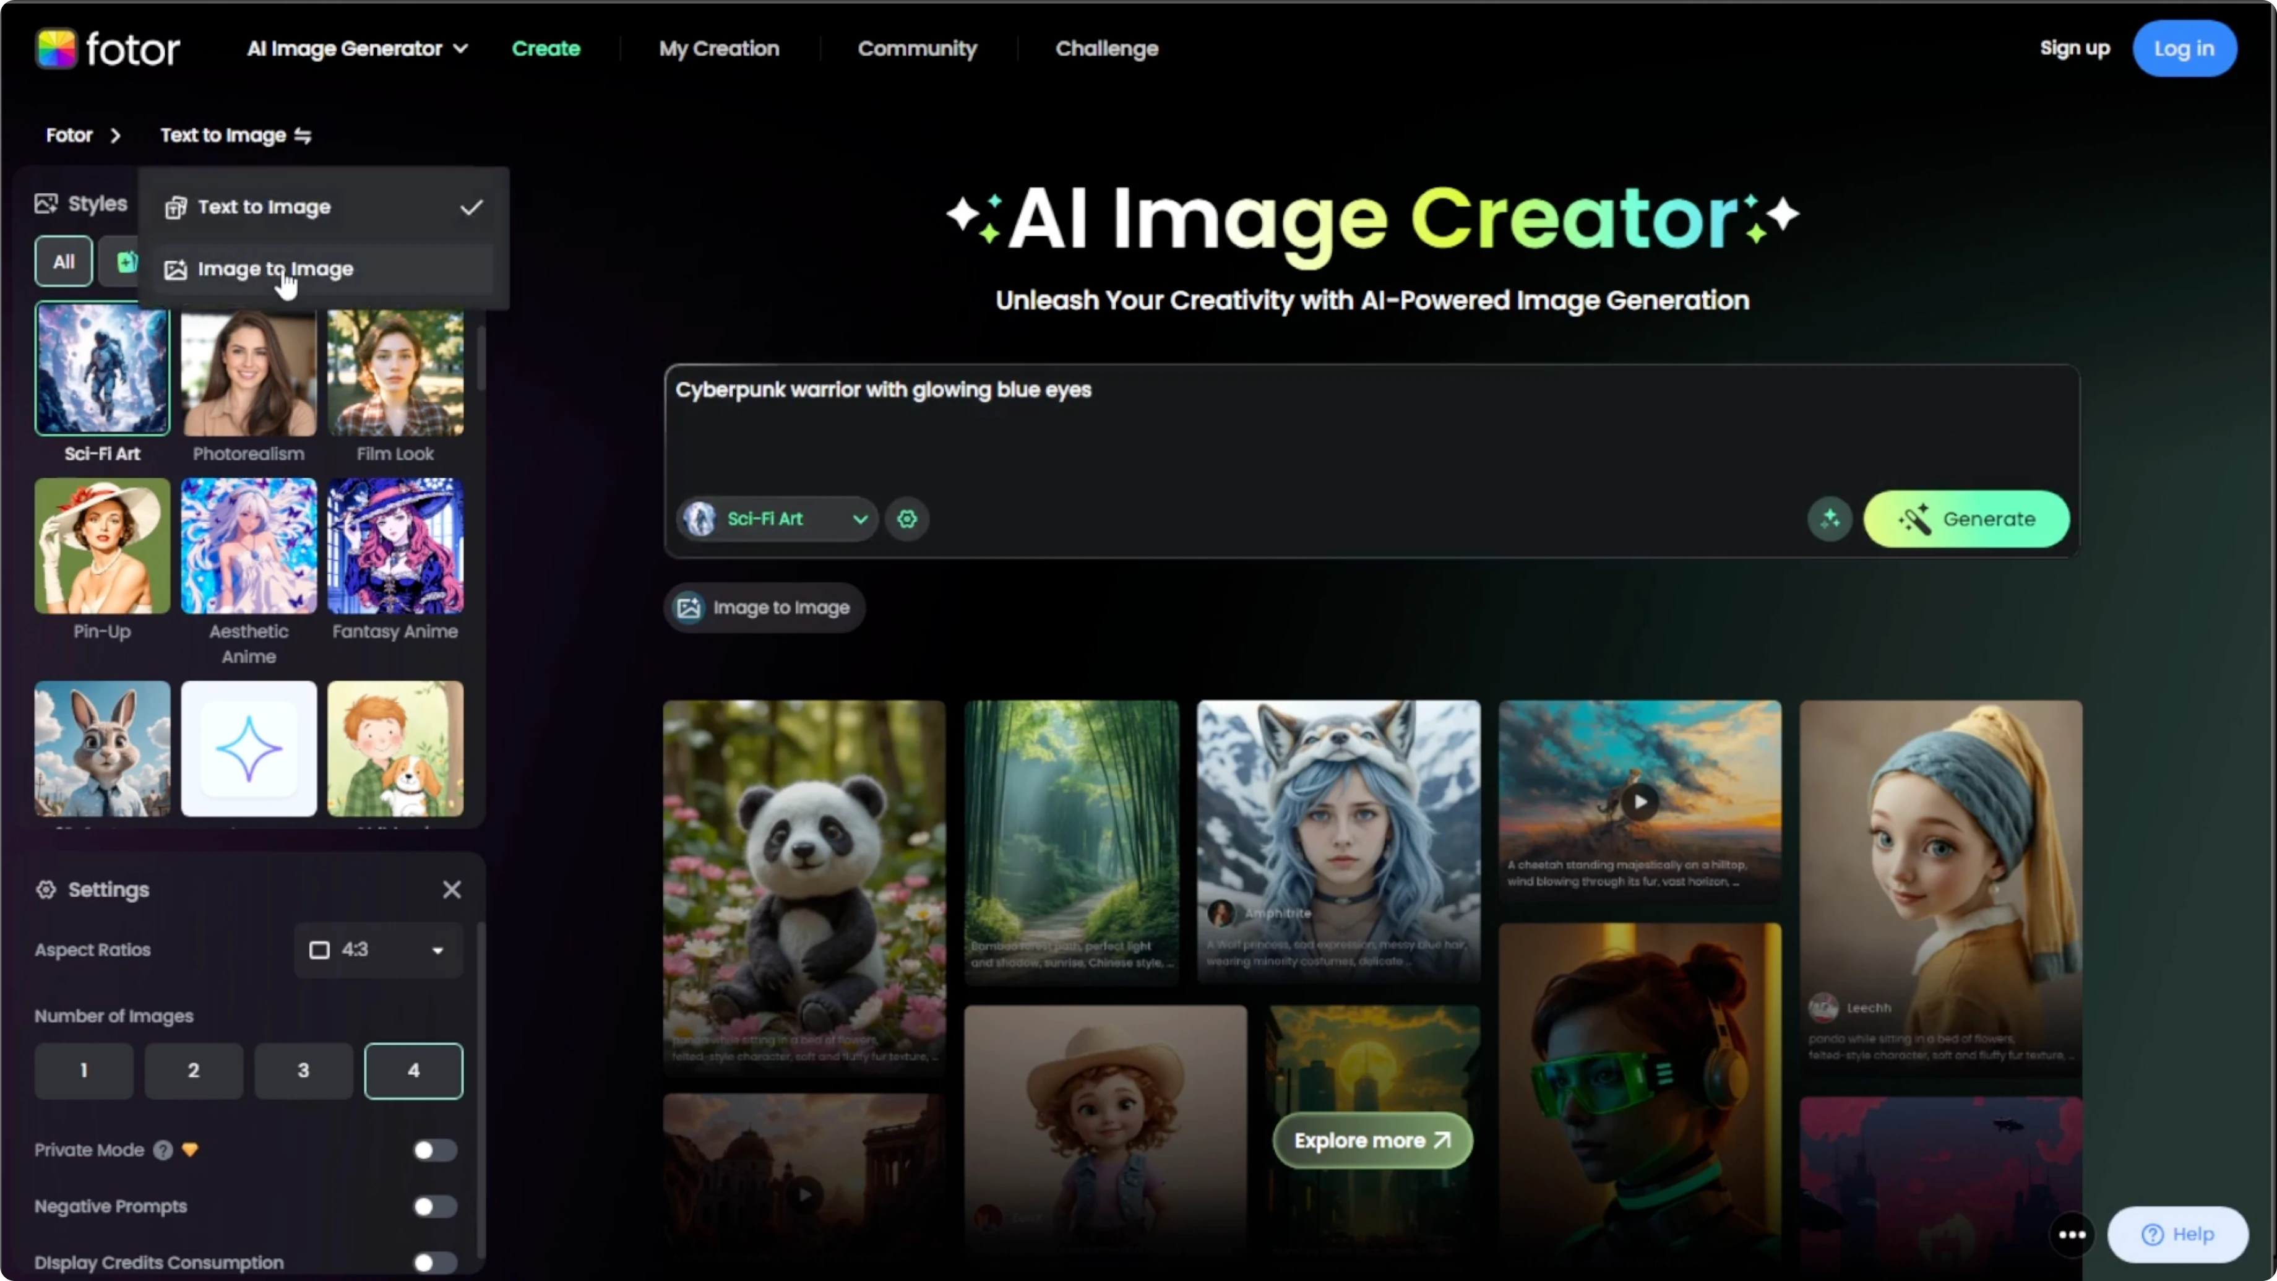Select the Fantasy Anime style thumbnail

point(395,545)
